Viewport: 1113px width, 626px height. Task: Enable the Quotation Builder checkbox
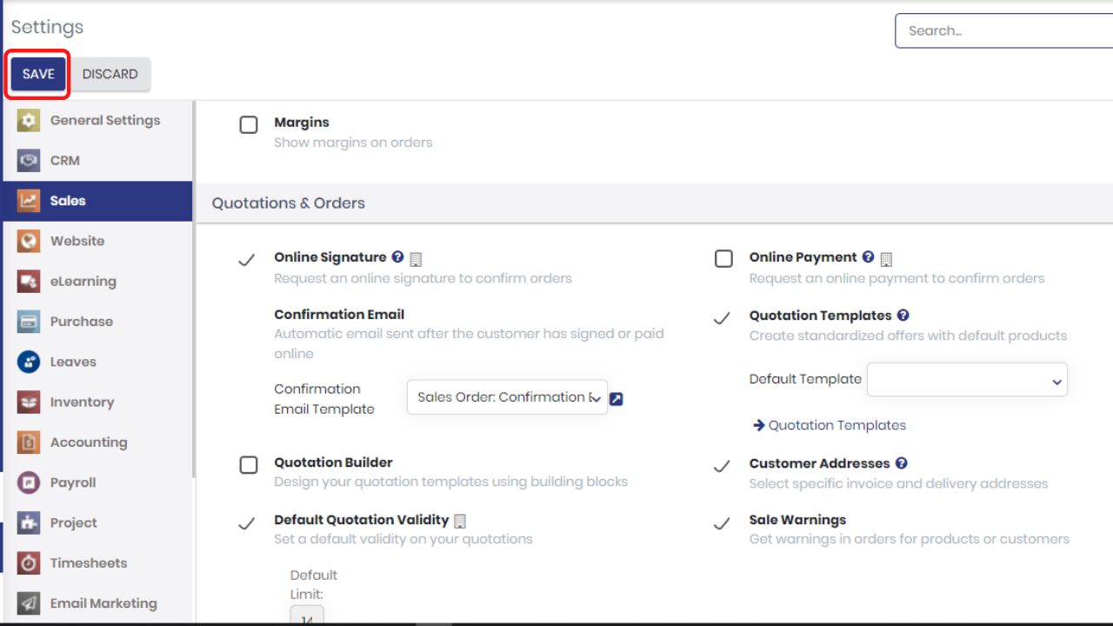[x=249, y=464]
